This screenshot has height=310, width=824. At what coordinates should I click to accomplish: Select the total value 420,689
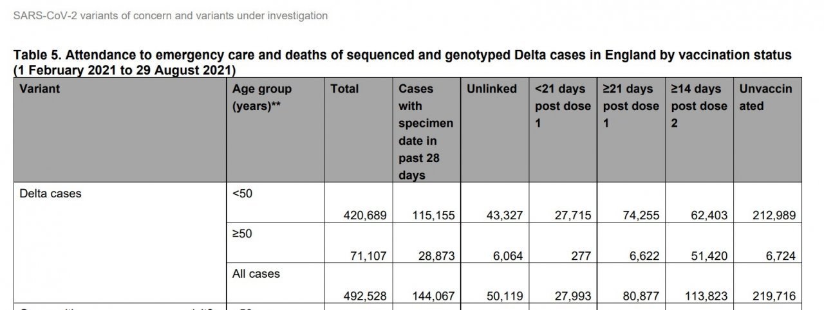(x=364, y=215)
